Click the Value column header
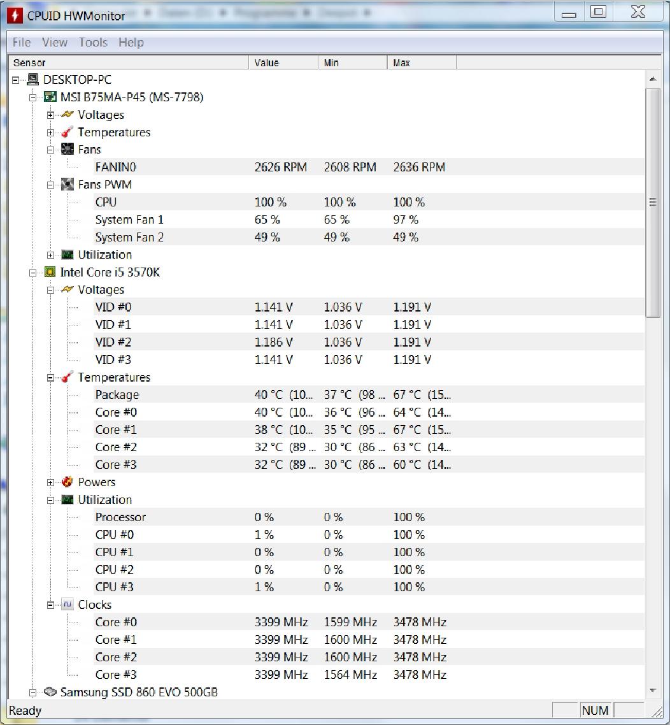 tap(283, 62)
